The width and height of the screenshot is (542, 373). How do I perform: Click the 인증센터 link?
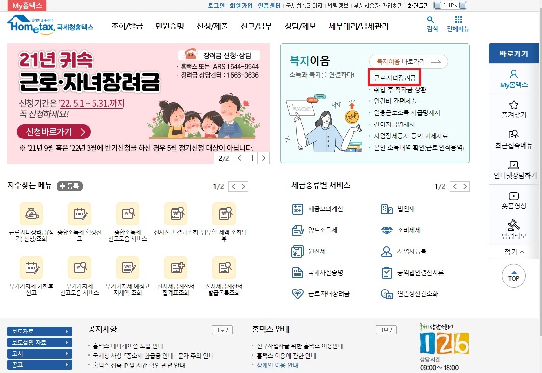tap(269, 5)
